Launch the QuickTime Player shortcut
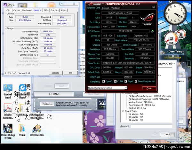Image resolution: width=192 pixels, height=150 pixels. 22,91
